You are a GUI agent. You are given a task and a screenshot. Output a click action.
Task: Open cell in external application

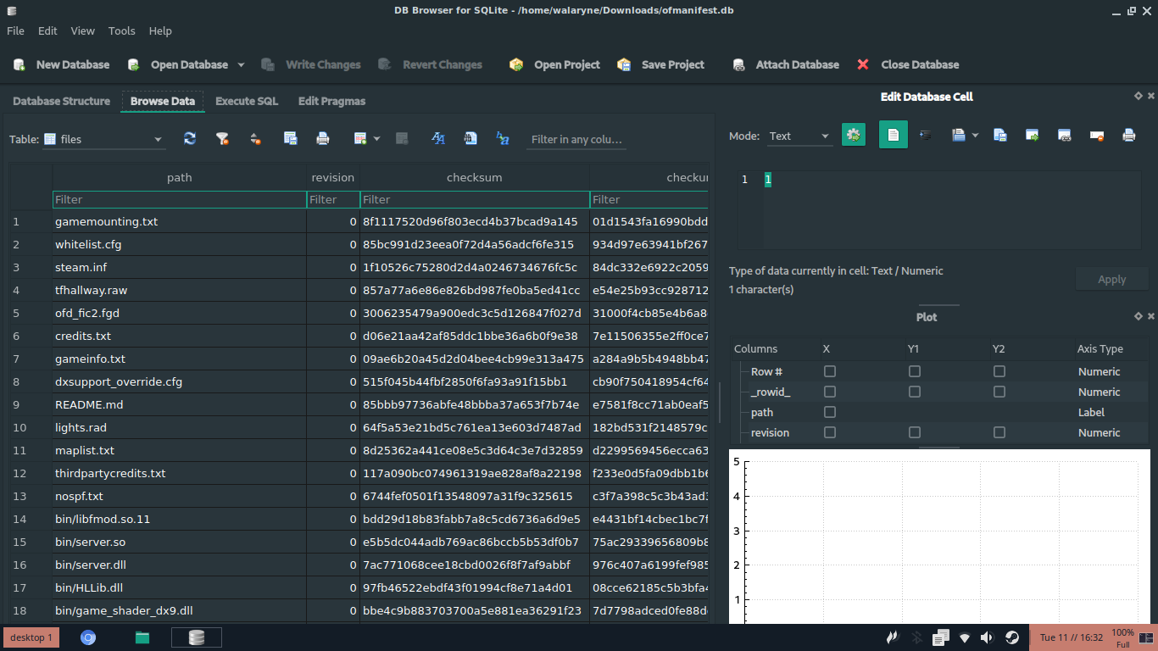point(1032,135)
